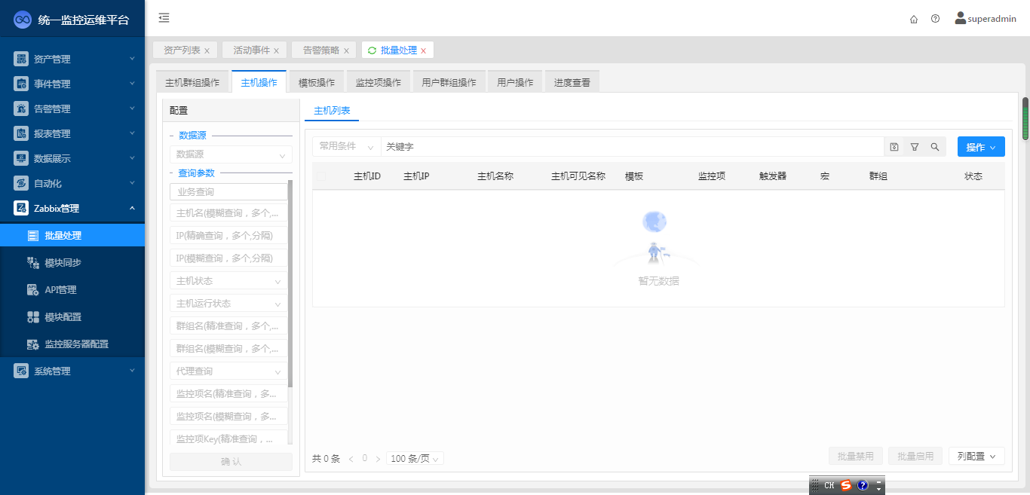Click the 资产管理 sidebar icon

pyautogui.click(x=21, y=59)
